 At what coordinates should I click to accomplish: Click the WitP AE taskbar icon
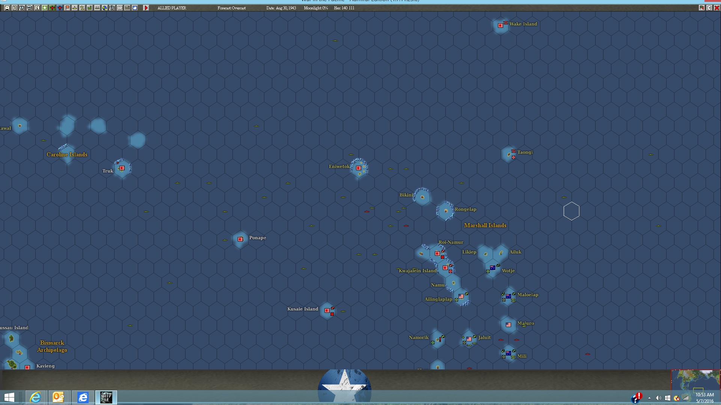106,397
